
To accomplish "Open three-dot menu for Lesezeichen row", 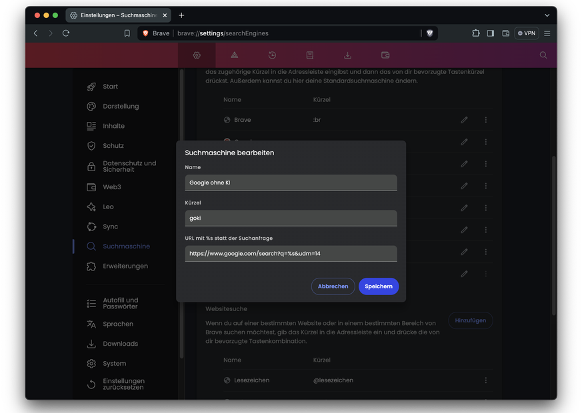I will tap(486, 380).
